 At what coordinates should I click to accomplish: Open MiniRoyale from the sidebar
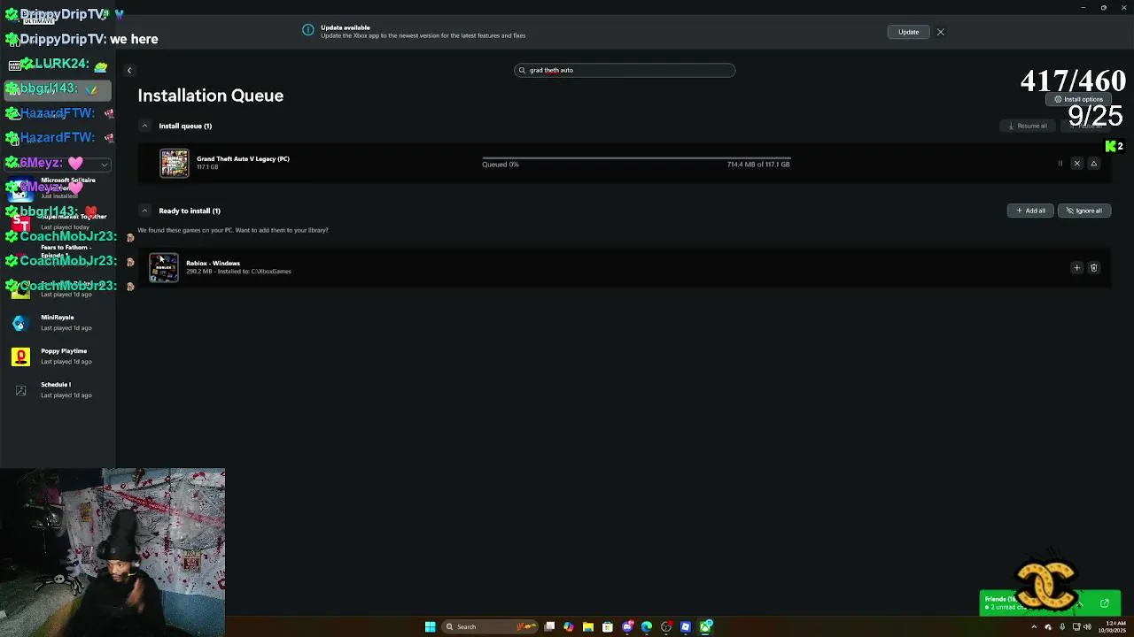58,323
